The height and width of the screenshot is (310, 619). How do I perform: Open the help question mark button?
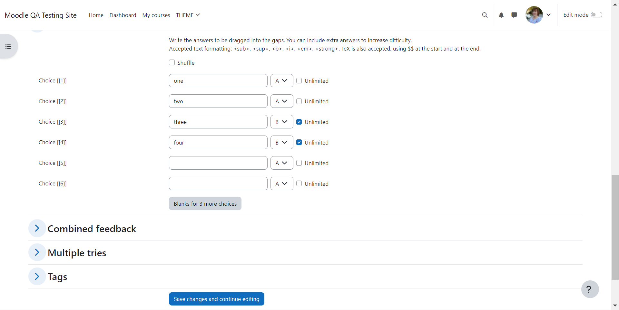click(x=590, y=289)
